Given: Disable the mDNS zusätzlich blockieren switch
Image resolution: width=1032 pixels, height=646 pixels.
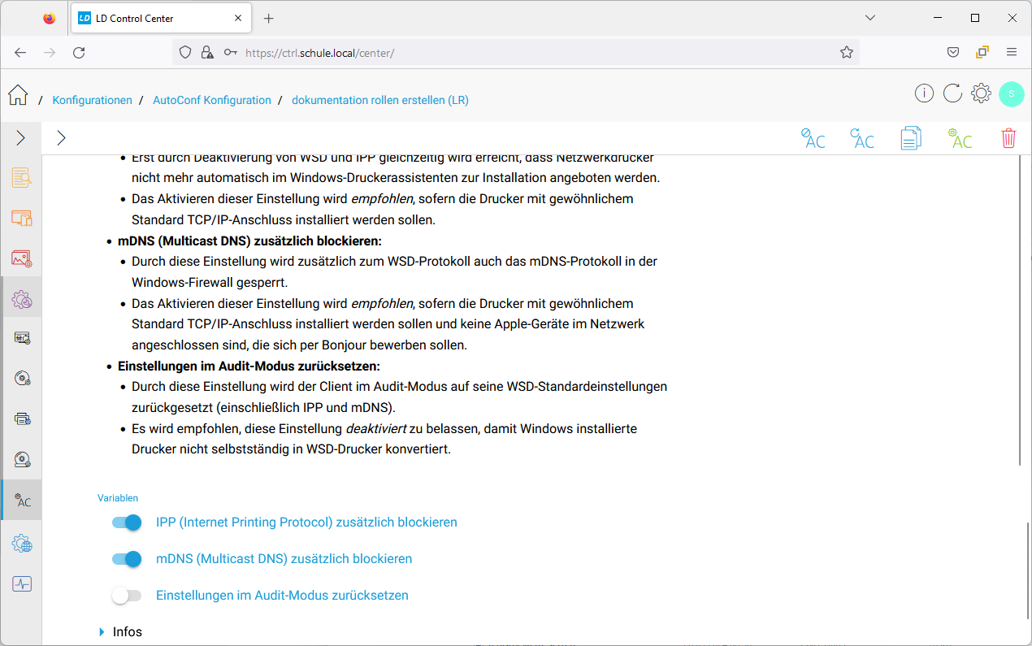Looking at the screenshot, I should click(x=127, y=559).
